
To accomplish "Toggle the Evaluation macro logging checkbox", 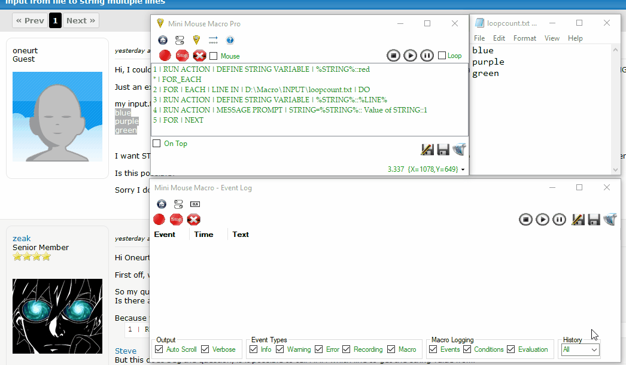I will click(511, 349).
